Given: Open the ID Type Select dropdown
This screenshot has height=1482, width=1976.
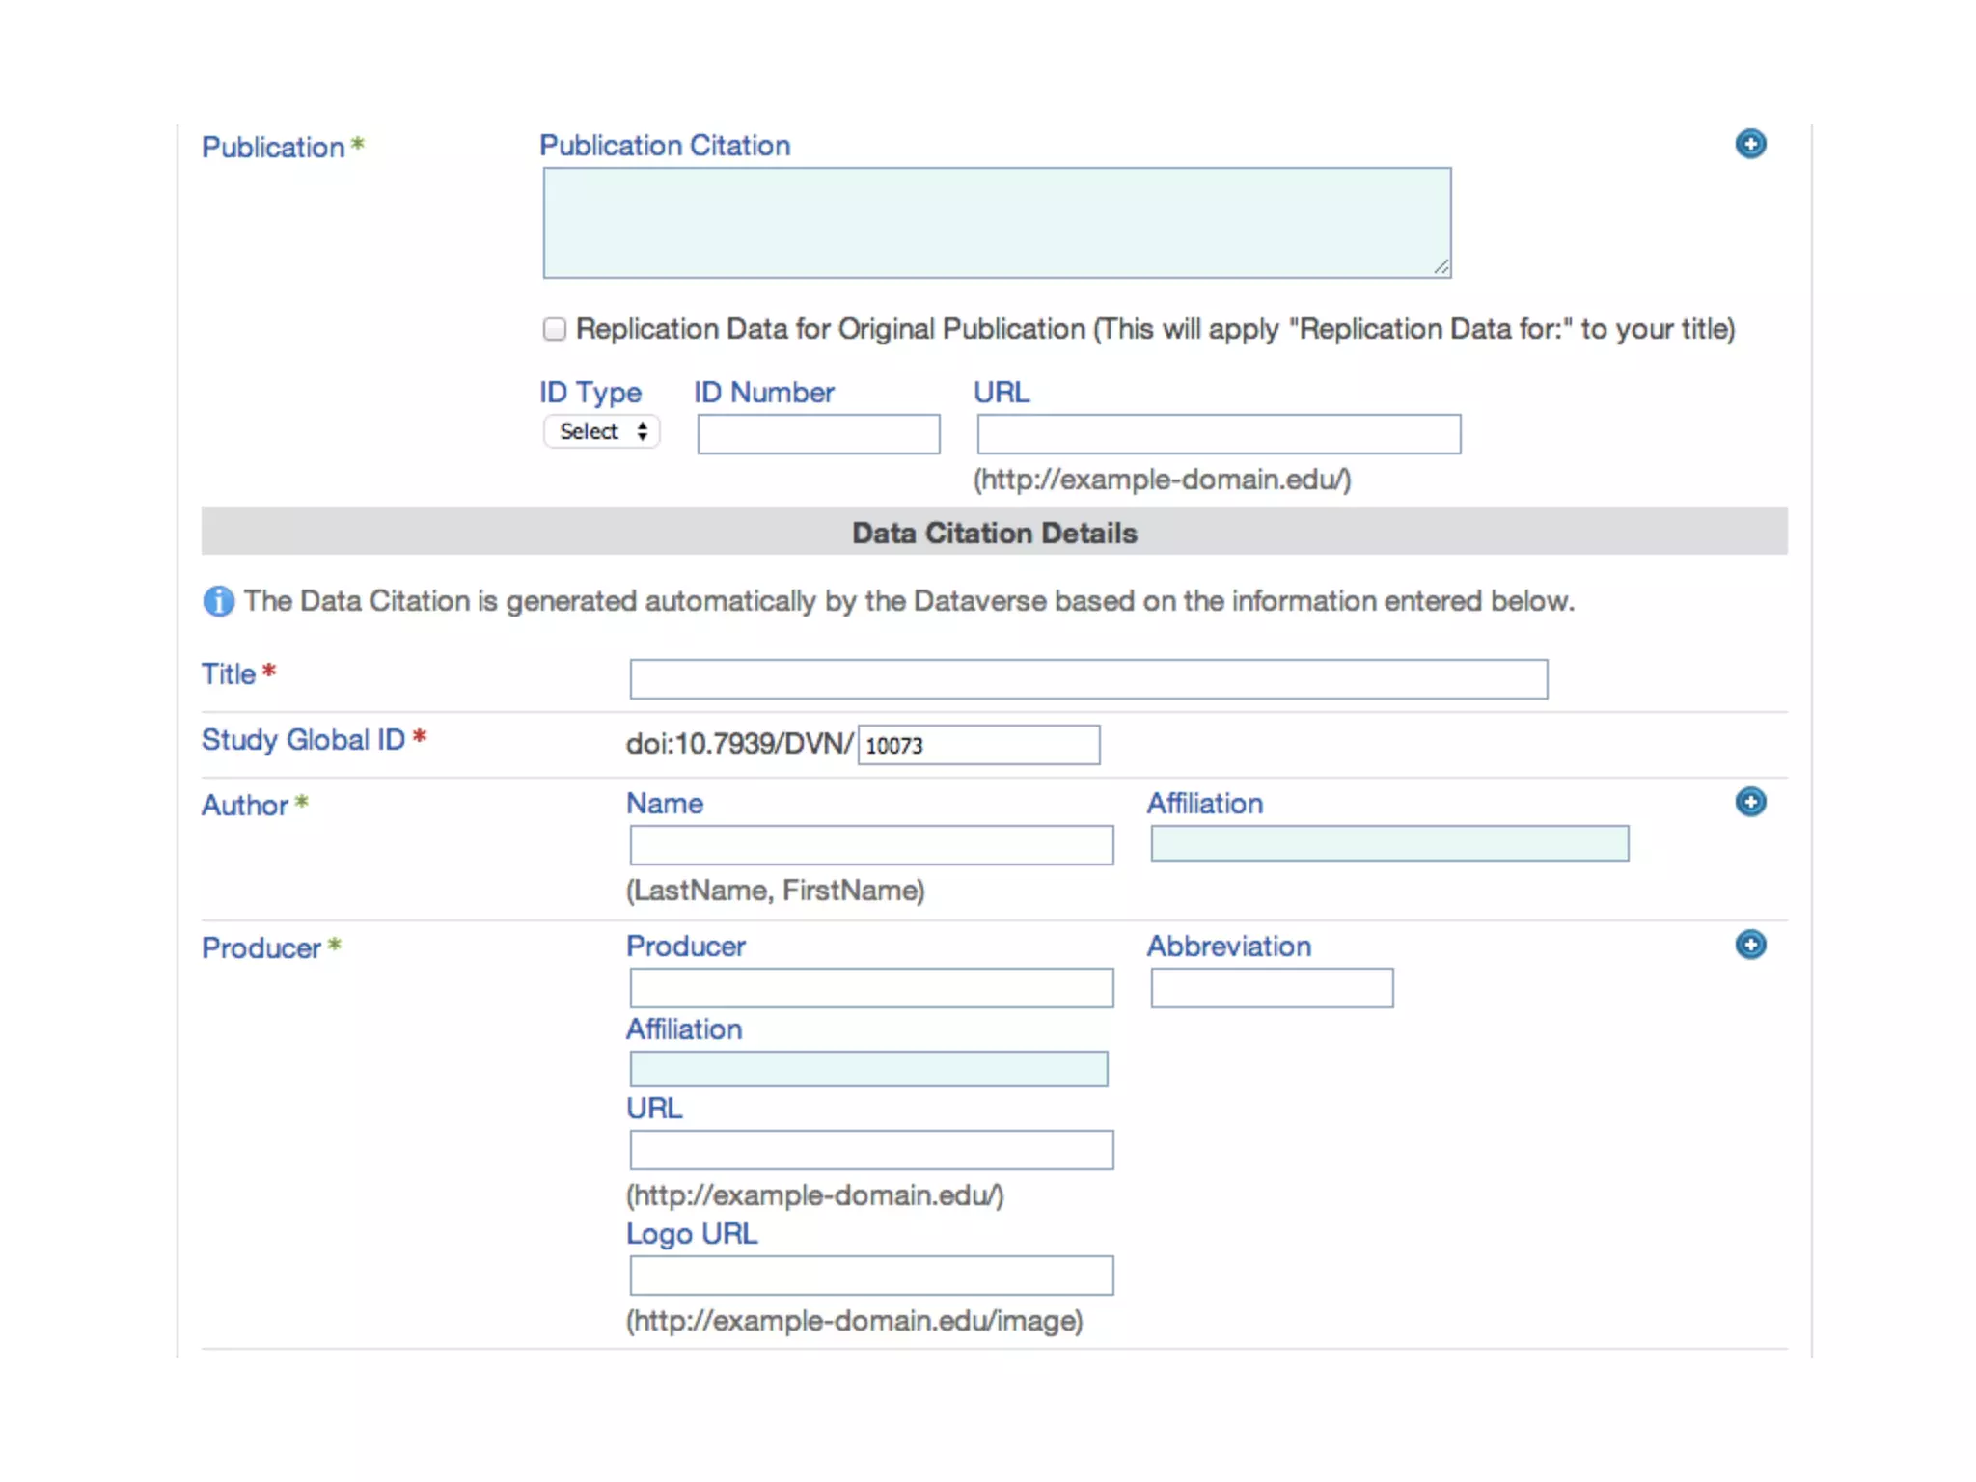Looking at the screenshot, I should (601, 431).
